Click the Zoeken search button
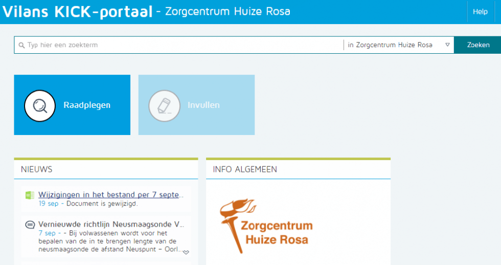Image resolution: width=501 pixels, height=265 pixels. coord(477,45)
